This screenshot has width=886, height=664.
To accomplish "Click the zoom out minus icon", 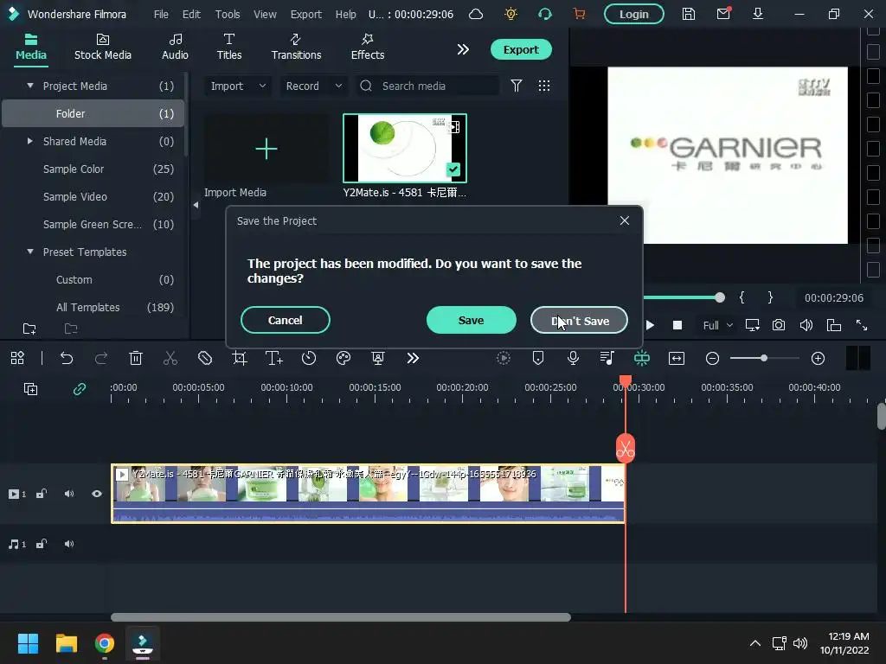I will click(x=712, y=358).
